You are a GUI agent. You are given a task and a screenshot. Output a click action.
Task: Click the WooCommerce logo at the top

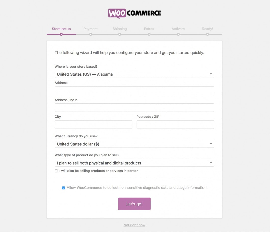click(134, 13)
